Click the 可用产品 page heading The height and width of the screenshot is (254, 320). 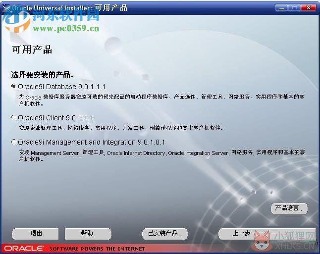[32, 50]
